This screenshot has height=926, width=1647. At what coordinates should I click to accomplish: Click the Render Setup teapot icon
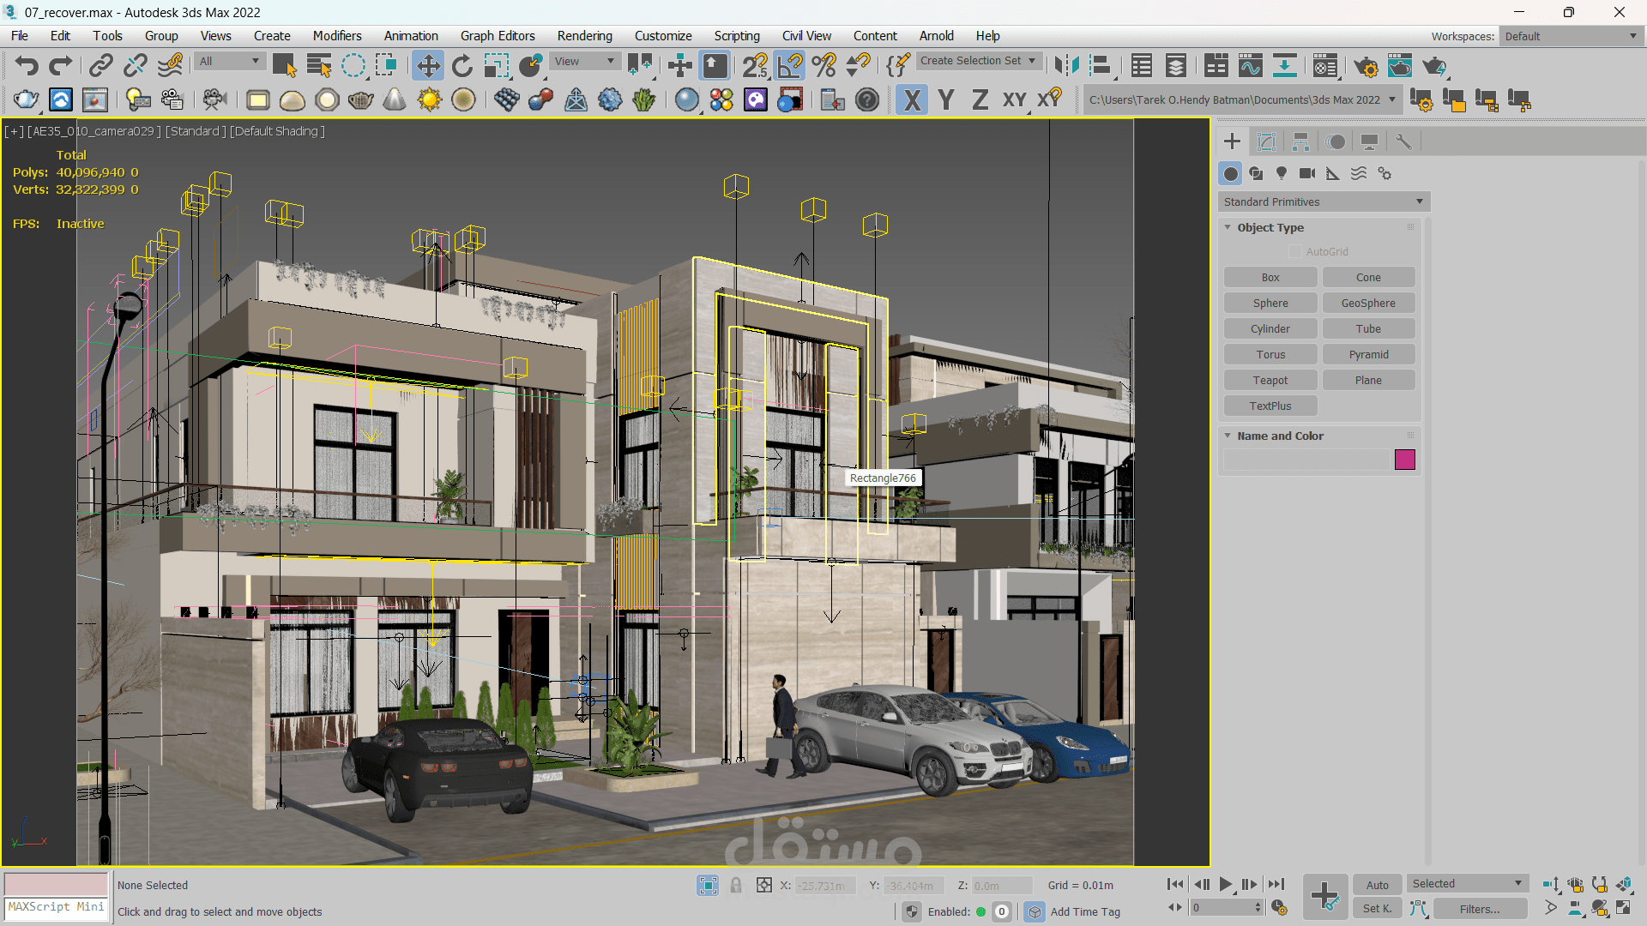point(1366,66)
